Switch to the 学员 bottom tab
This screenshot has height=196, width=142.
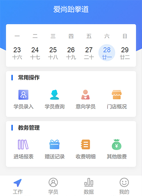pyautogui.click(x=53, y=187)
